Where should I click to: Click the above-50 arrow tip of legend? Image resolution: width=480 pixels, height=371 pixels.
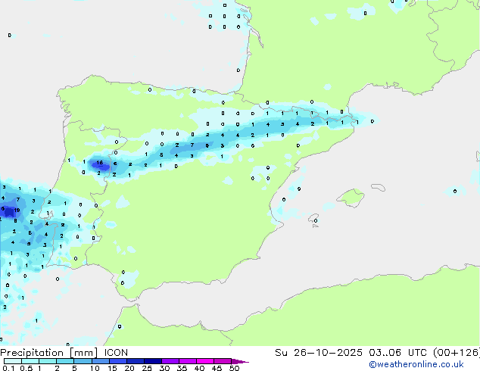[239, 361]
